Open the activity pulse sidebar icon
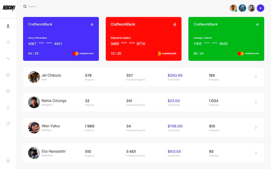Screen dimensions: 271x169 coord(8,58)
